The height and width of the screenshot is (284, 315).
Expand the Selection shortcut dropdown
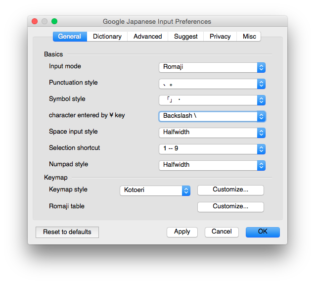pyautogui.click(x=212, y=149)
